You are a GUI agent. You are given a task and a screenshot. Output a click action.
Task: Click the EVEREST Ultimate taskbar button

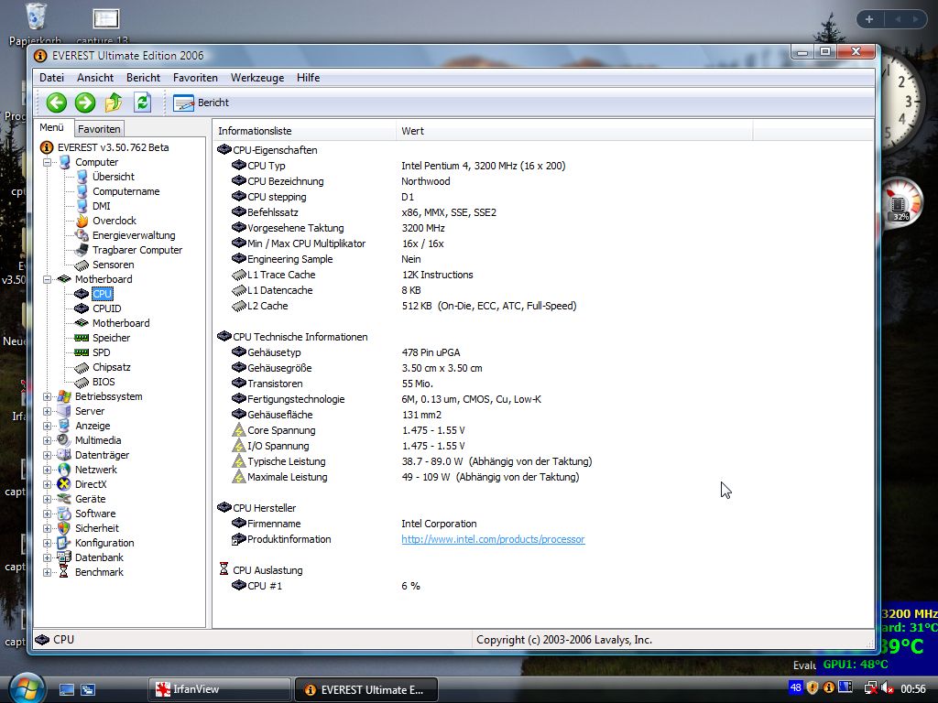coord(366,690)
